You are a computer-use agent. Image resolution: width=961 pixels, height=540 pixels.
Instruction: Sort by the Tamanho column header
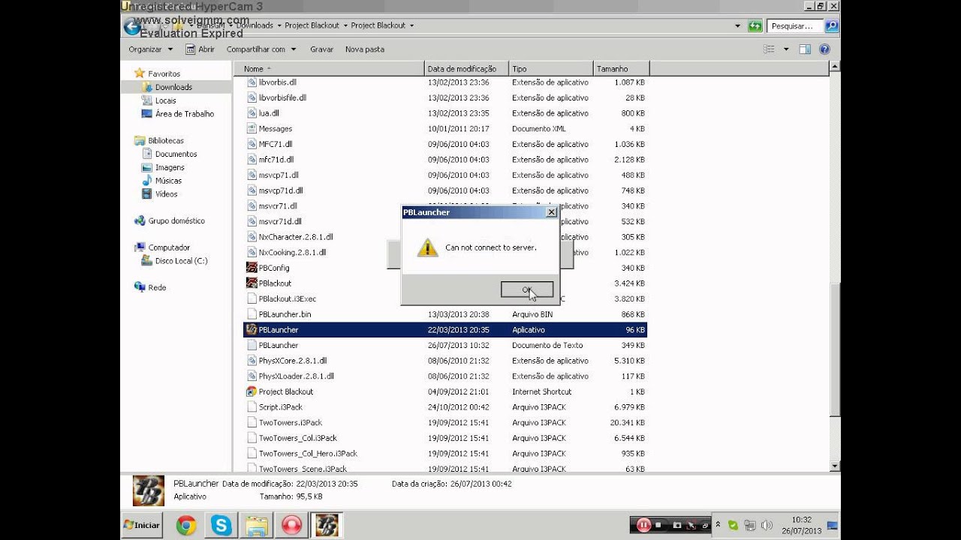tap(621, 69)
